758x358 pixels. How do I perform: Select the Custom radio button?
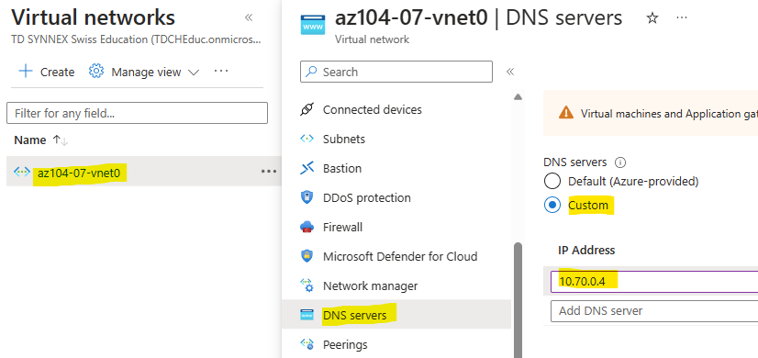pos(552,205)
